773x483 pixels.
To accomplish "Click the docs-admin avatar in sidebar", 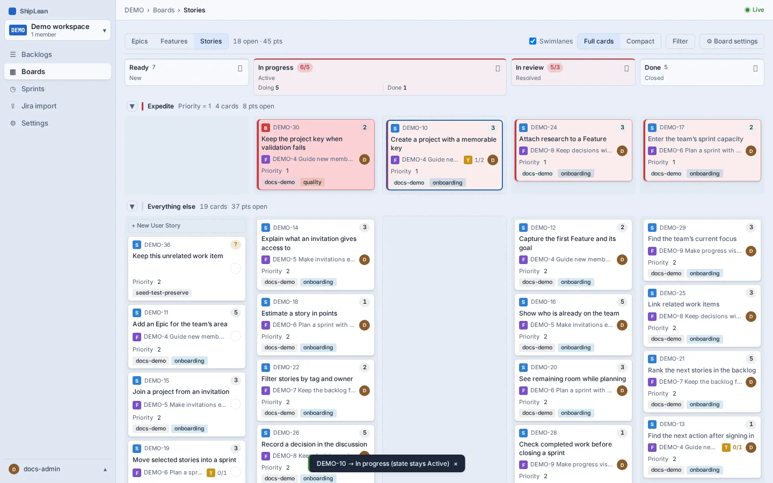I will pos(14,469).
